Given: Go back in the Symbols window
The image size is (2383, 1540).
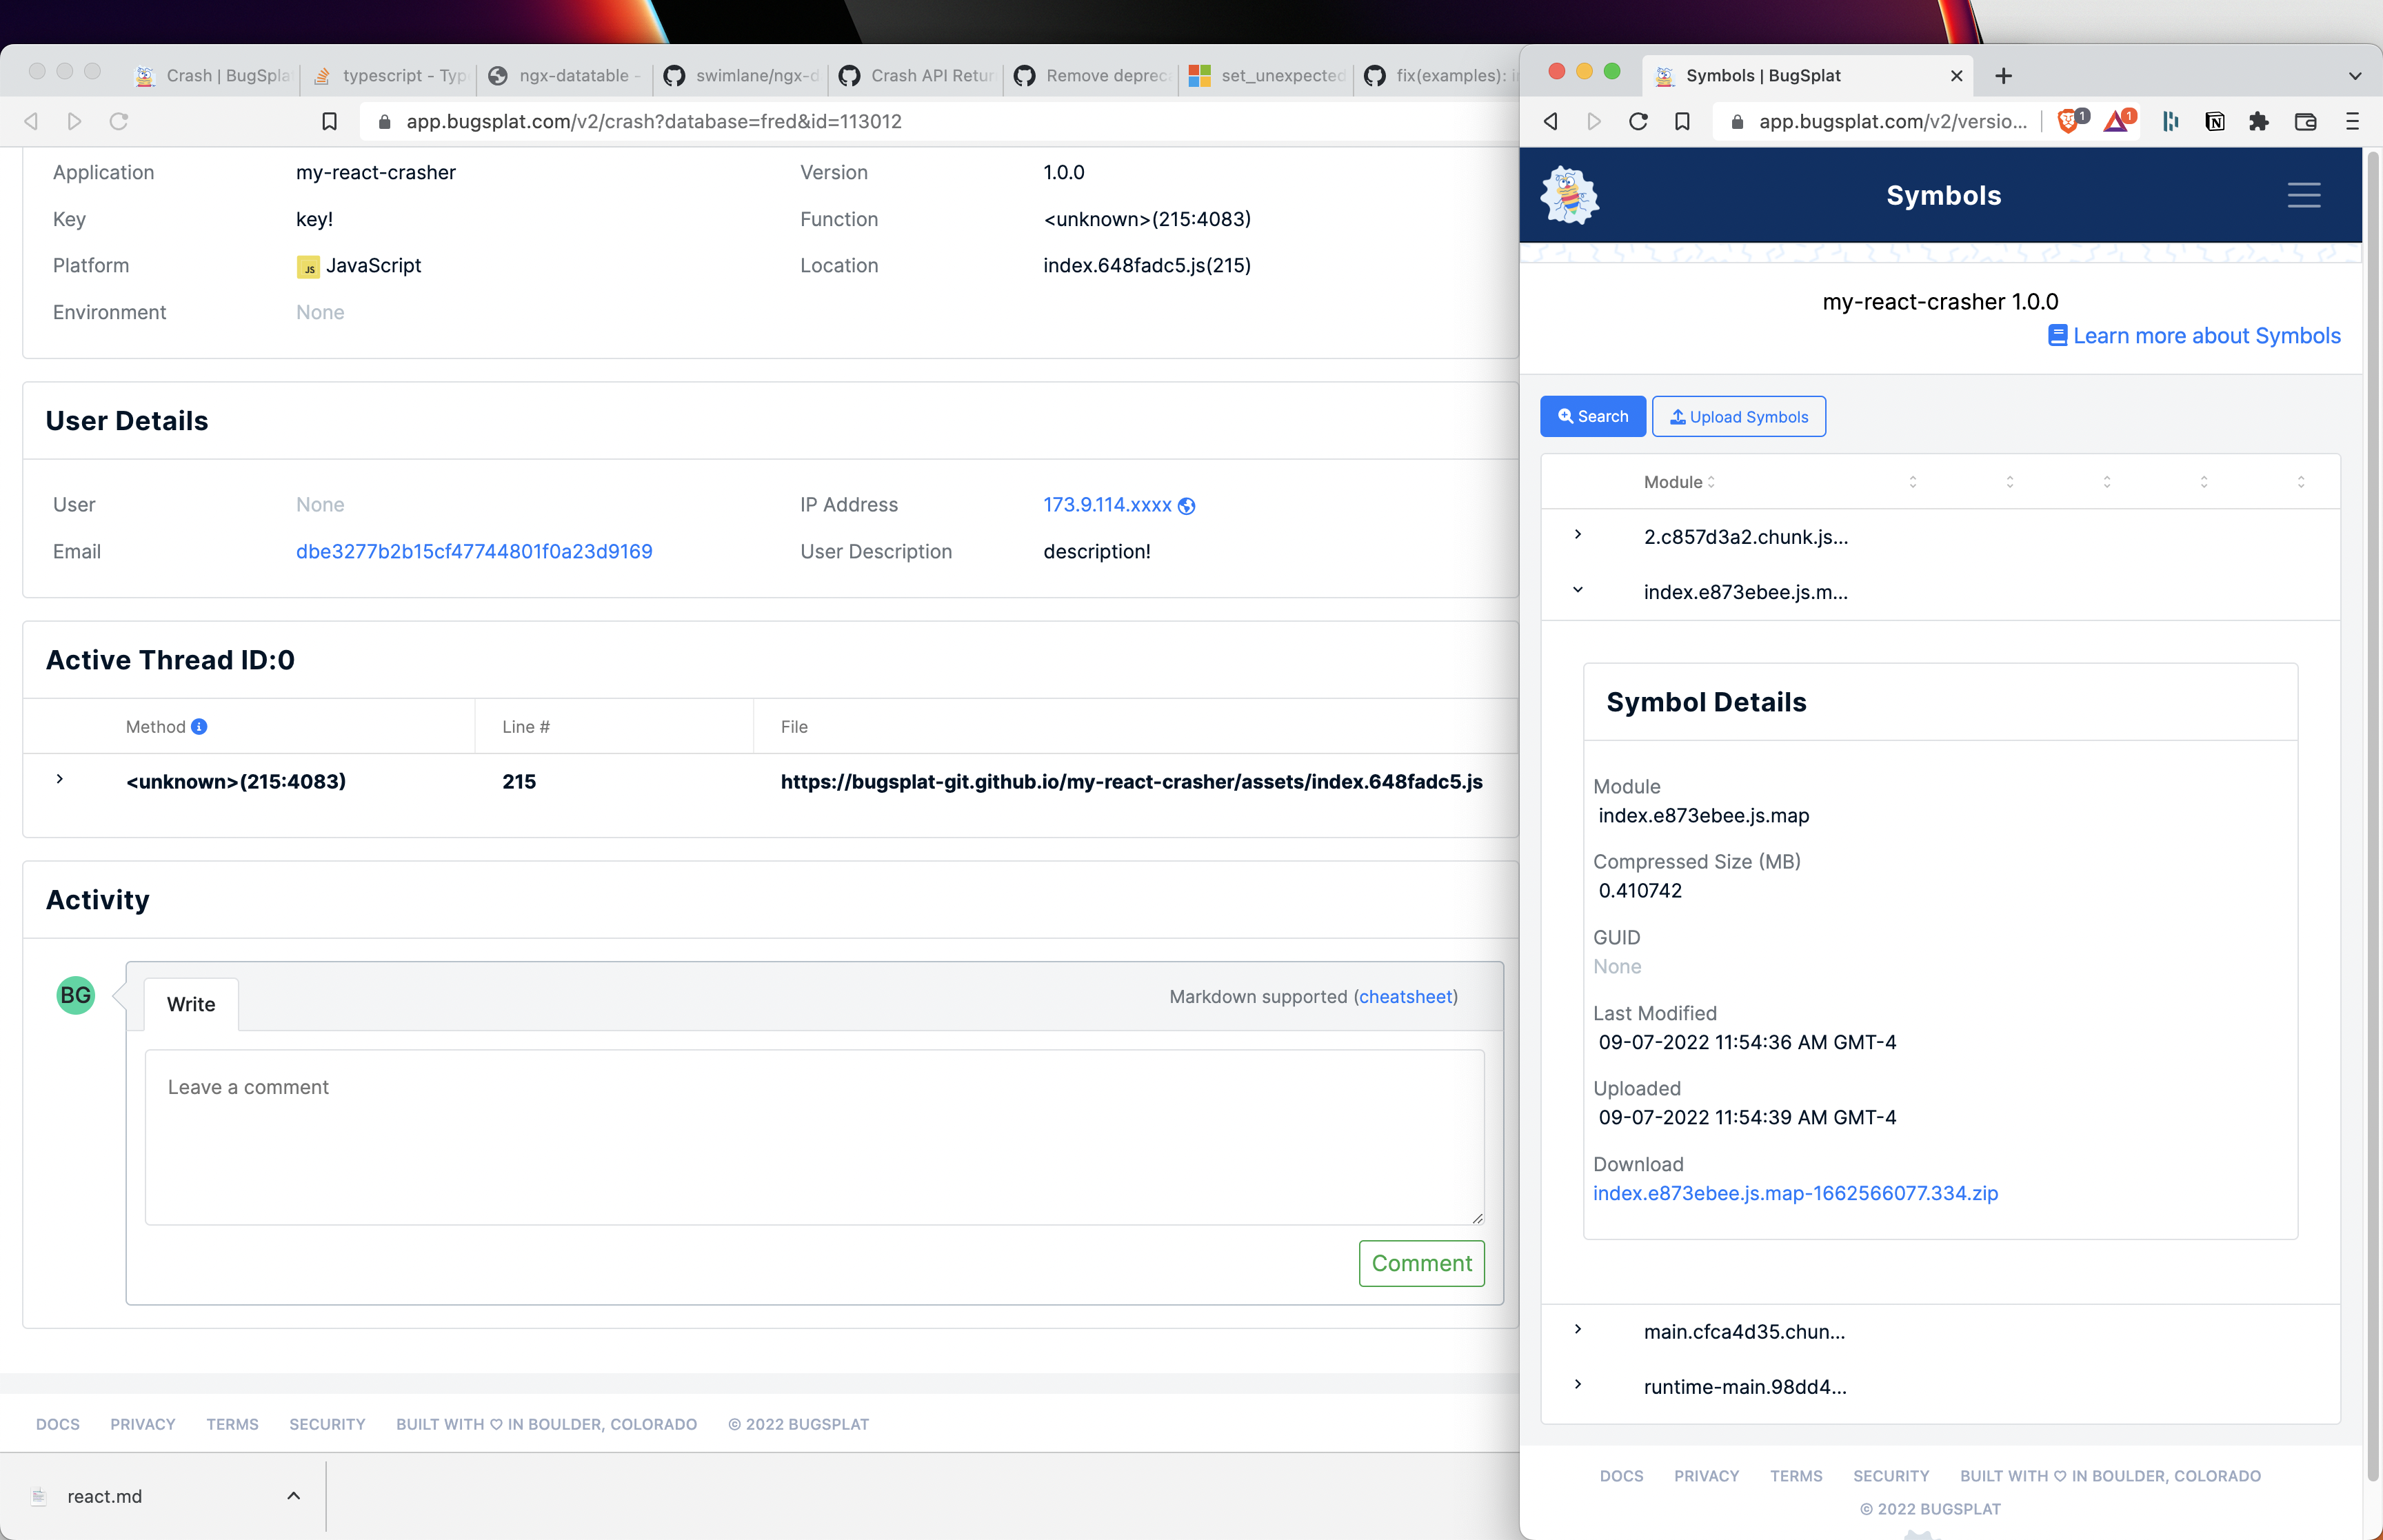Looking at the screenshot, I should [1551, 122].
